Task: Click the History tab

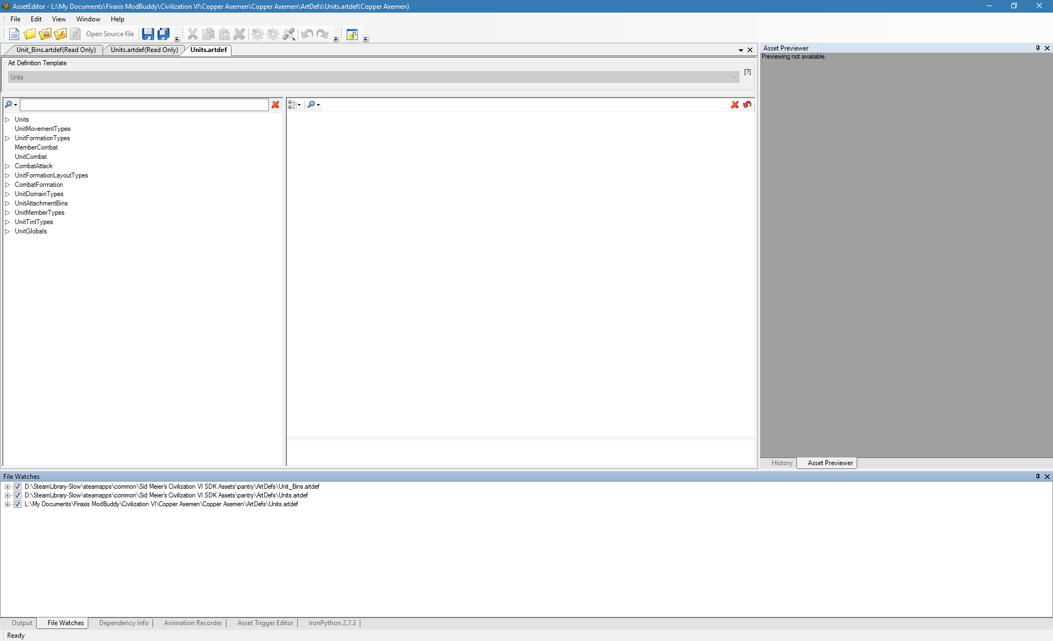Action: pyautogui.click(x=781, y=462)
